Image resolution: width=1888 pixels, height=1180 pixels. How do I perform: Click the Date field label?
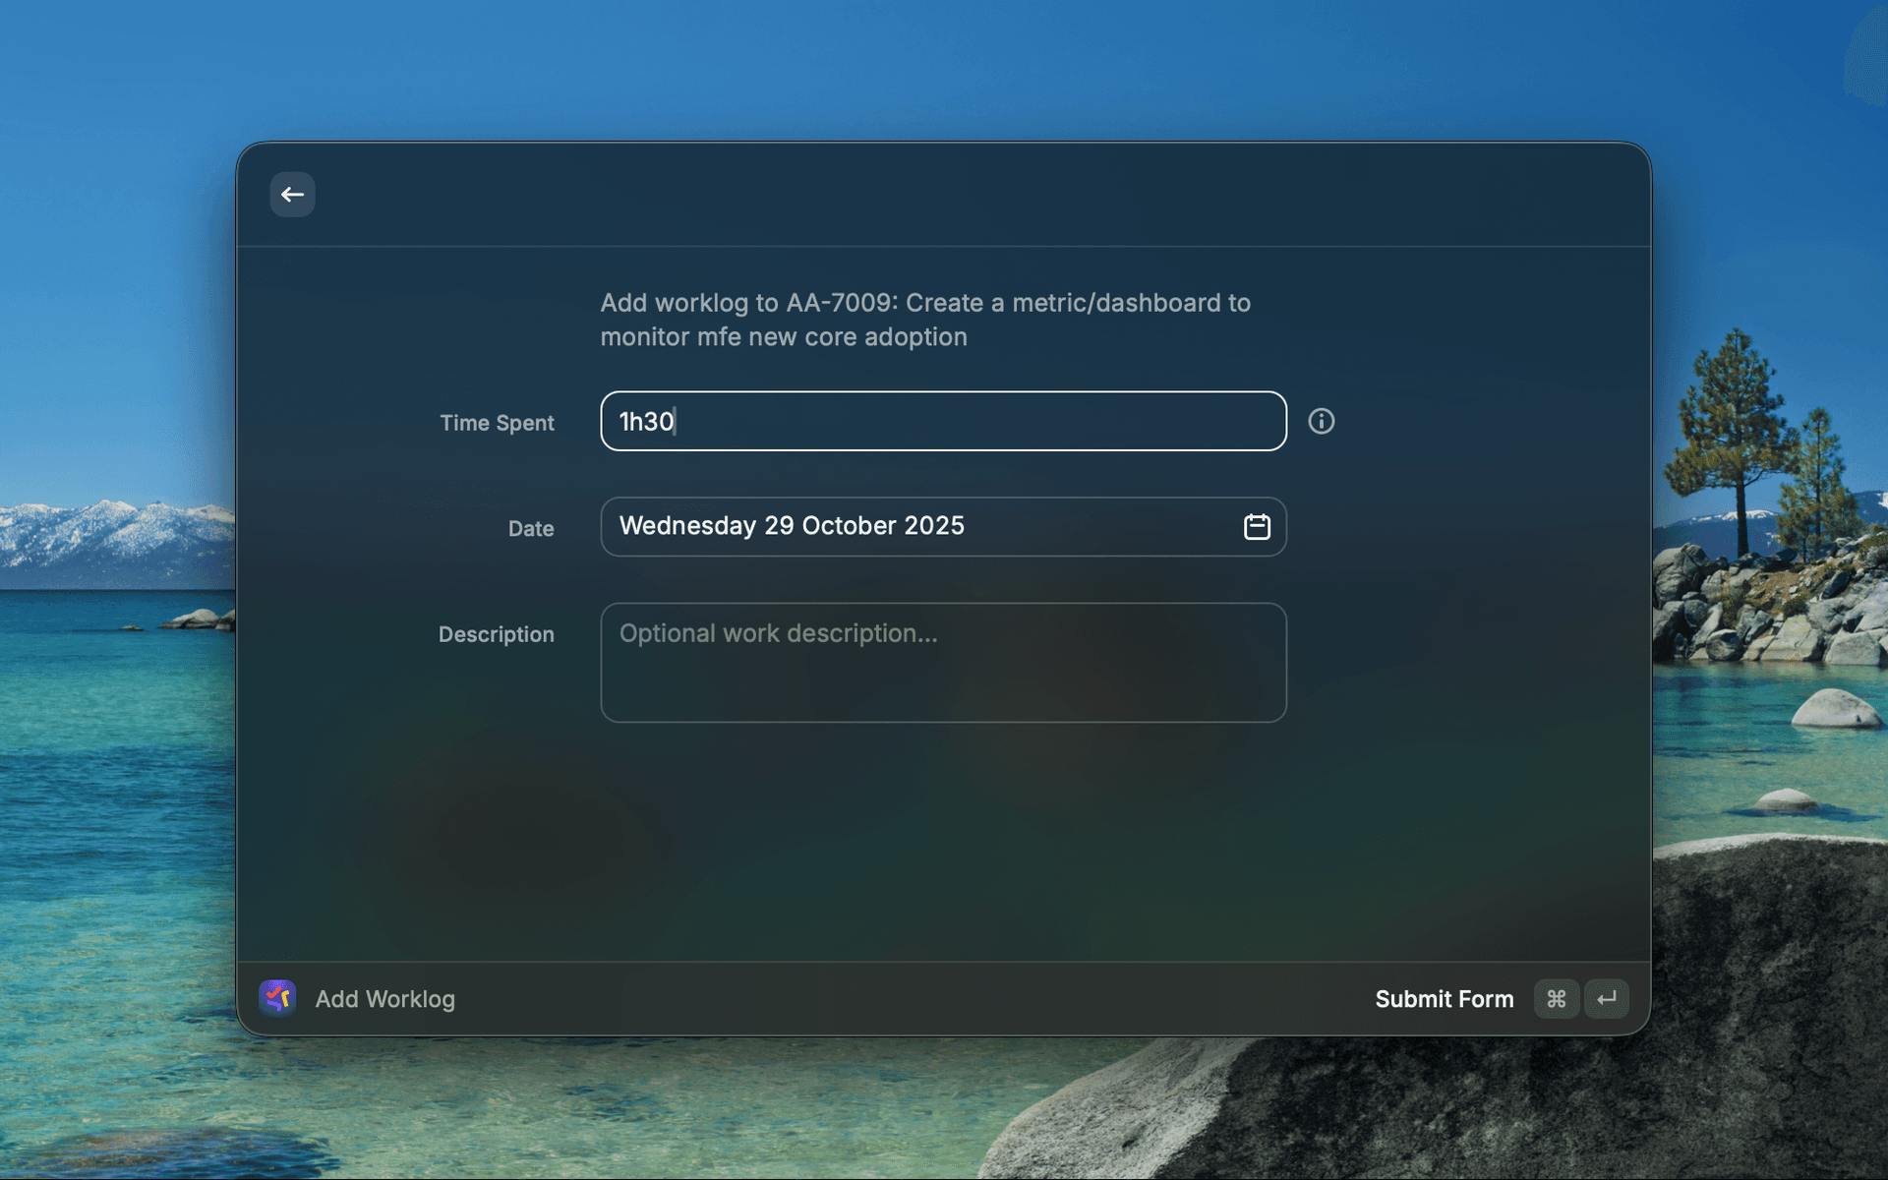tap(530, 529)
